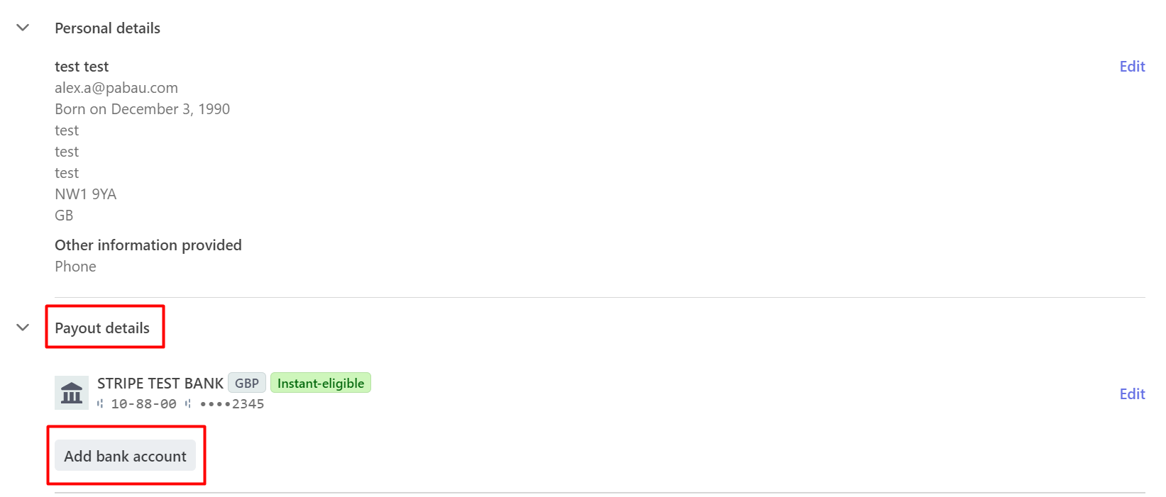Collapse the Personal details section chevron
1166x497 pixels.
(x=23, y=28)
